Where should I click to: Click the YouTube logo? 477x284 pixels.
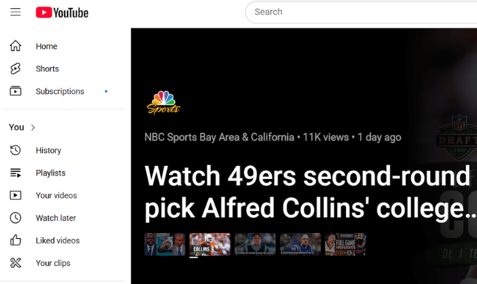click(62, 12)
